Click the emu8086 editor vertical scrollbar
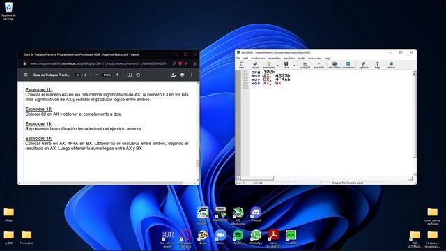 coord(414,124)
